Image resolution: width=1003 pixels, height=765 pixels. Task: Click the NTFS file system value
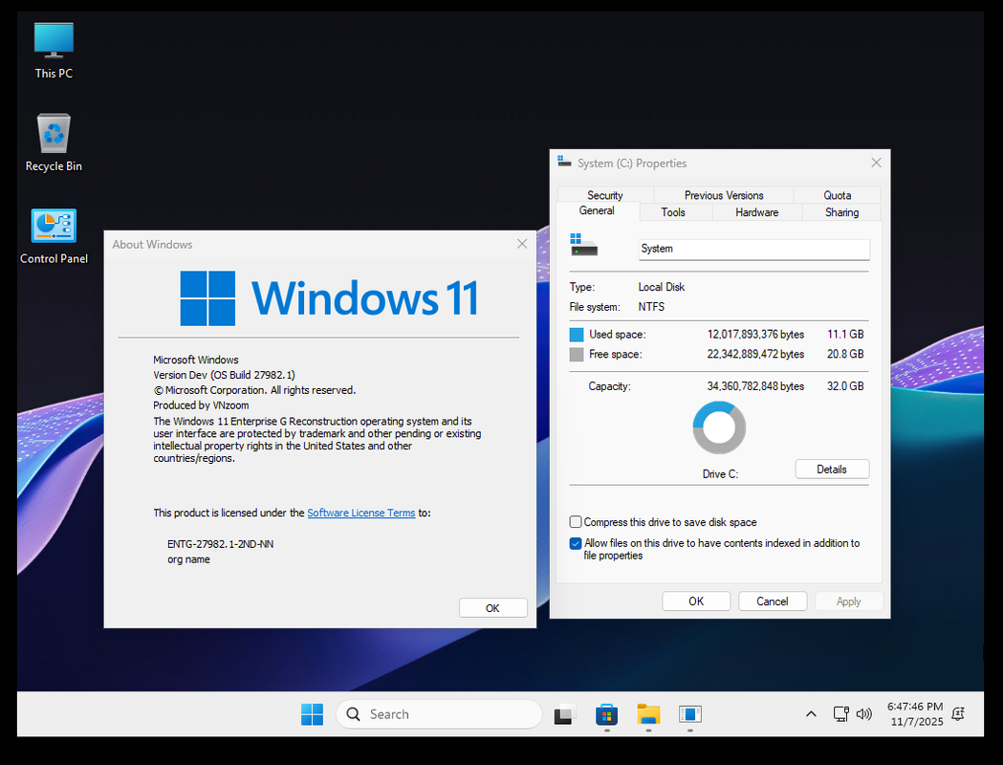[x=651, y=307]
